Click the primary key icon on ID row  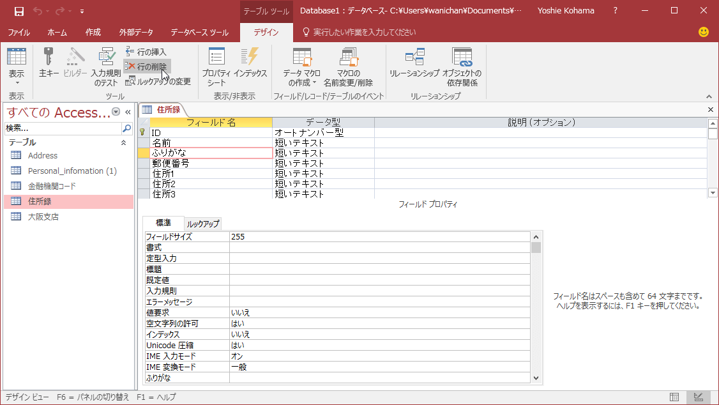point(143,133)
